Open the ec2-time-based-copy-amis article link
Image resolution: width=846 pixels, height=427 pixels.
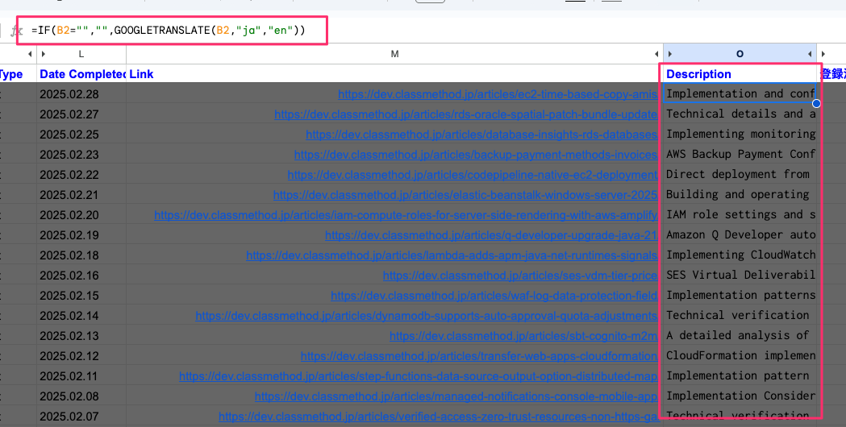click(498, 94)
